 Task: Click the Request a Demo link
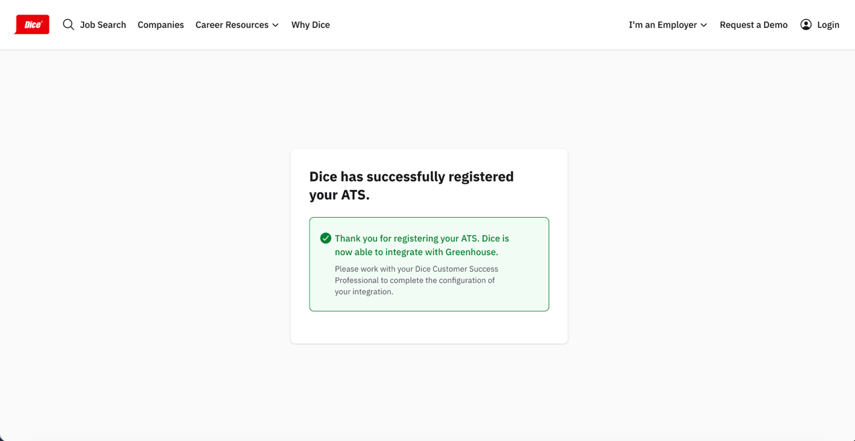click(x=753, y=25)
